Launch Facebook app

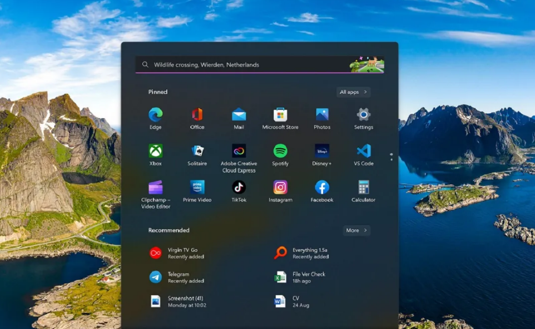322,191
